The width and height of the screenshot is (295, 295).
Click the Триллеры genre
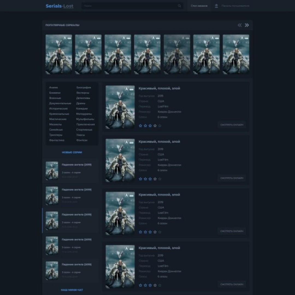tap(56, 135)
